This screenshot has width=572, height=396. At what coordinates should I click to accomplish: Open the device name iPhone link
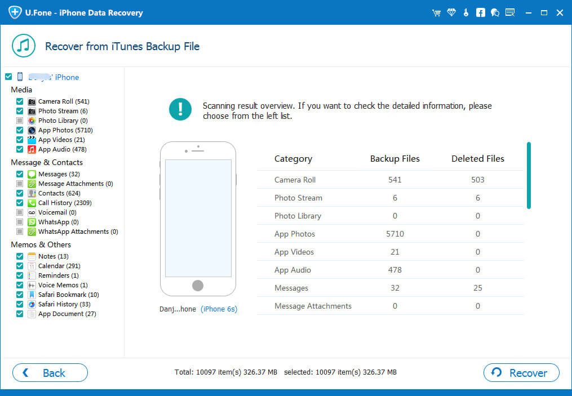[54, 77]
